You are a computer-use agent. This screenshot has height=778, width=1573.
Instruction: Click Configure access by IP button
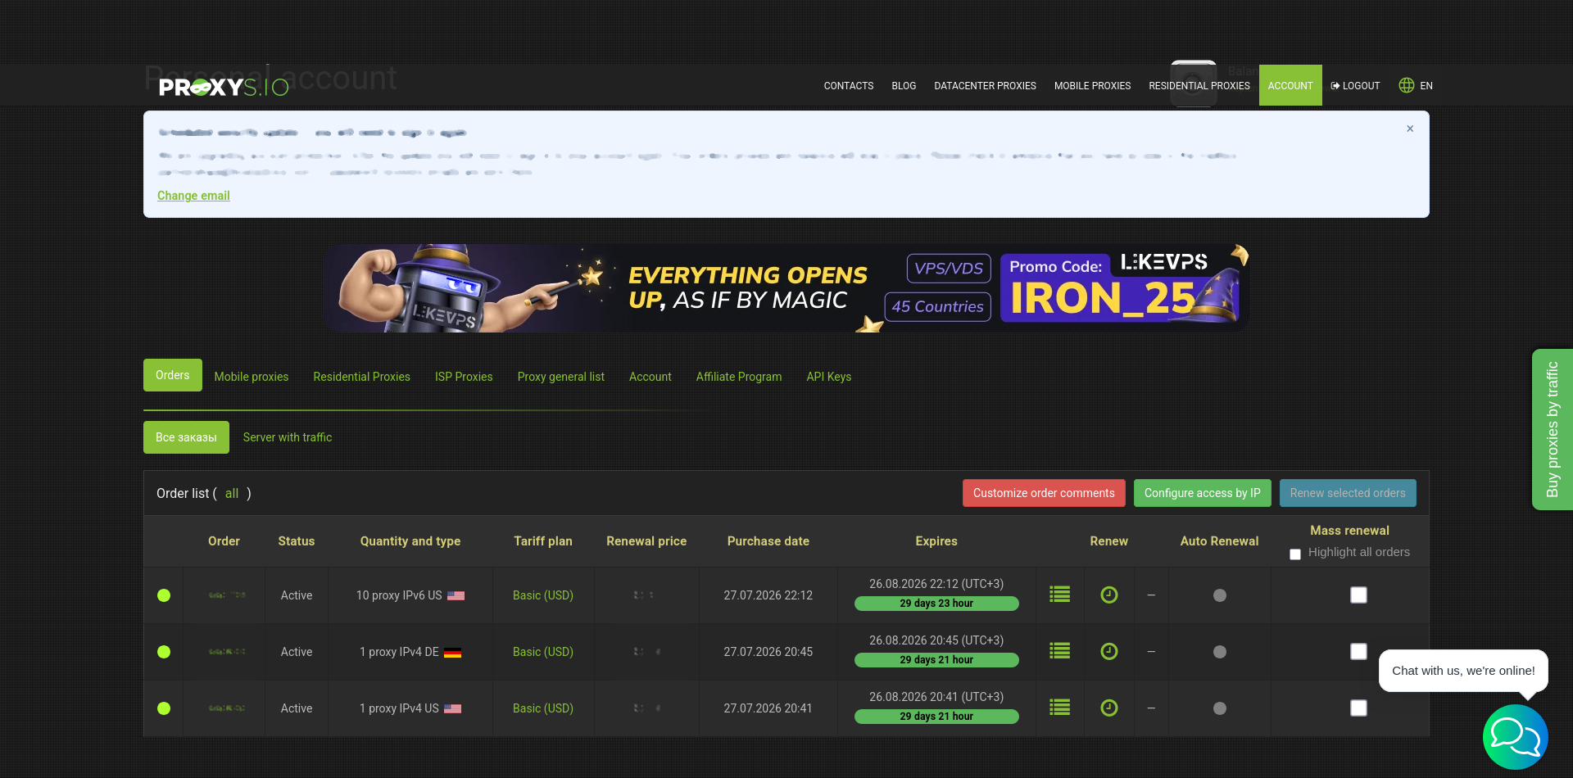pyautogui.click(x=1203, y=493)
